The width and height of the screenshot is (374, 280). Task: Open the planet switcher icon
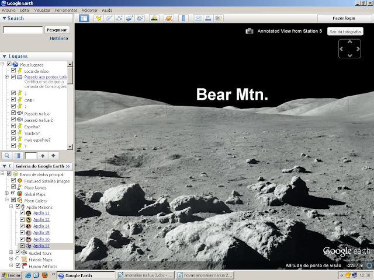(169, 18)
